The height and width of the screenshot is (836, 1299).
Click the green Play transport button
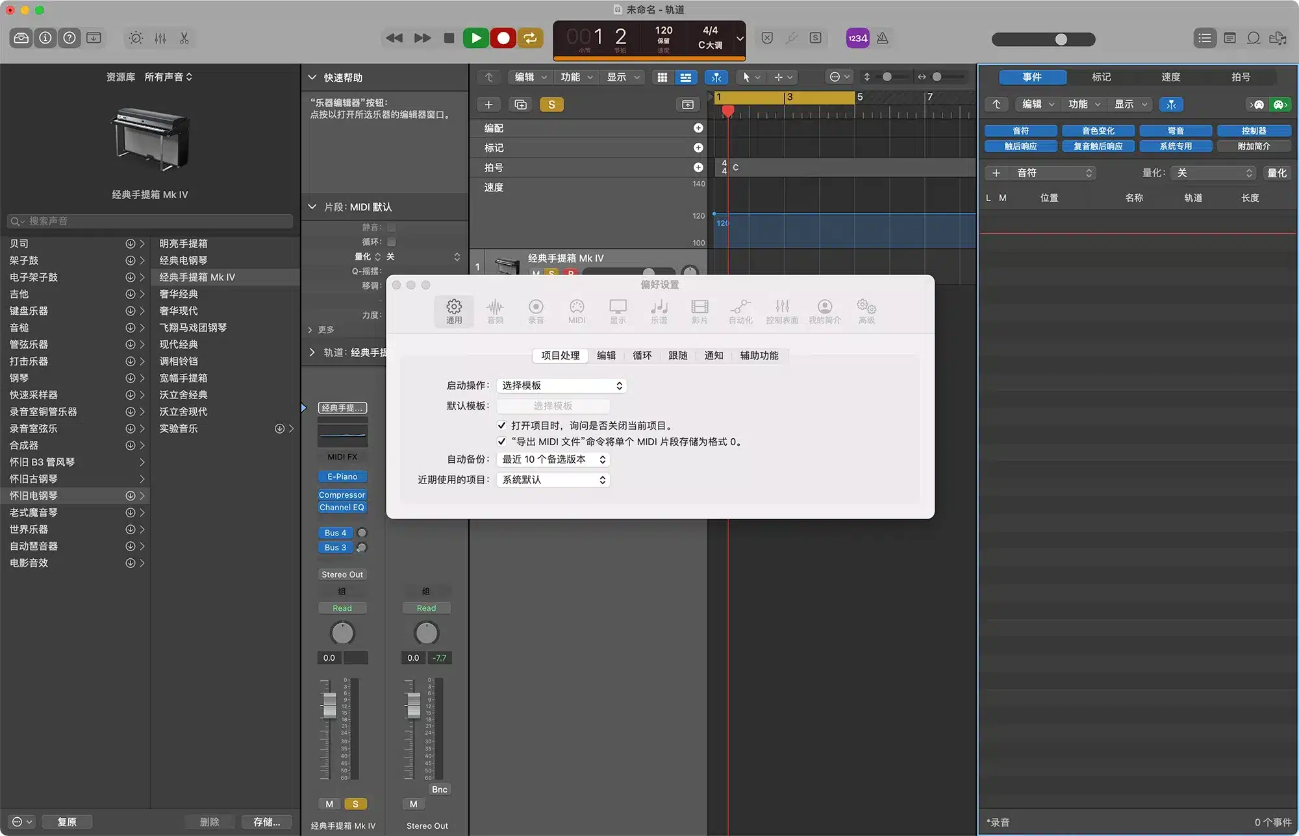click(475, 38)
